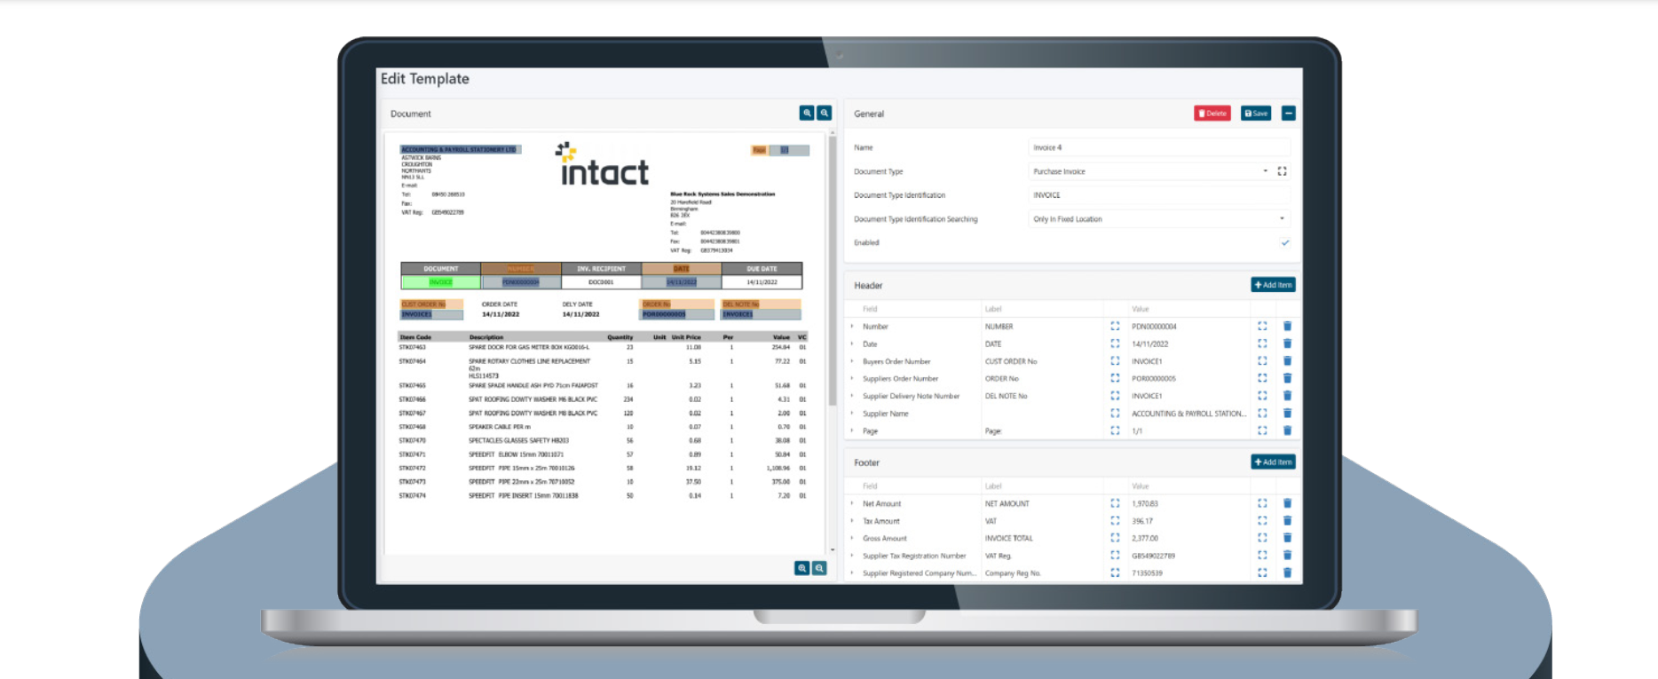Click the value region selector for Gross Amount
1658x679 pixels.
point(1262,538)
